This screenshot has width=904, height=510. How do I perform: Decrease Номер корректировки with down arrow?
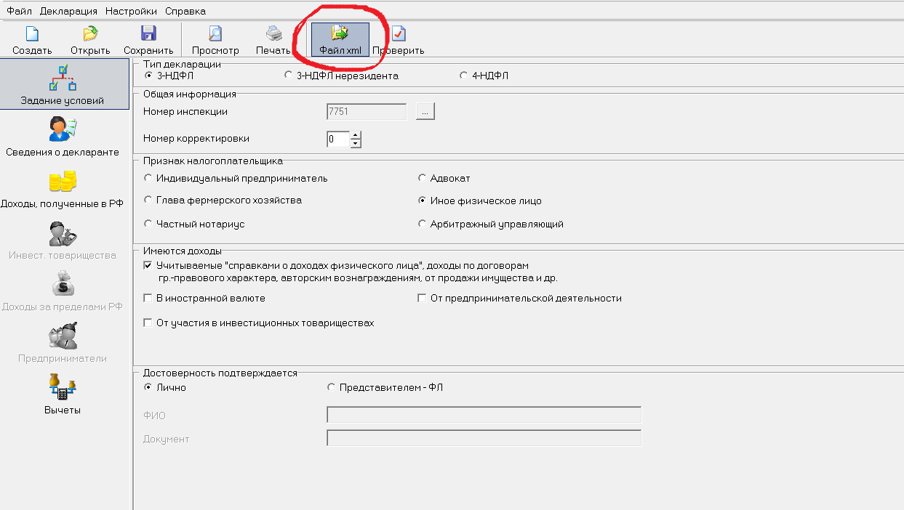click(x=355, y=143)
